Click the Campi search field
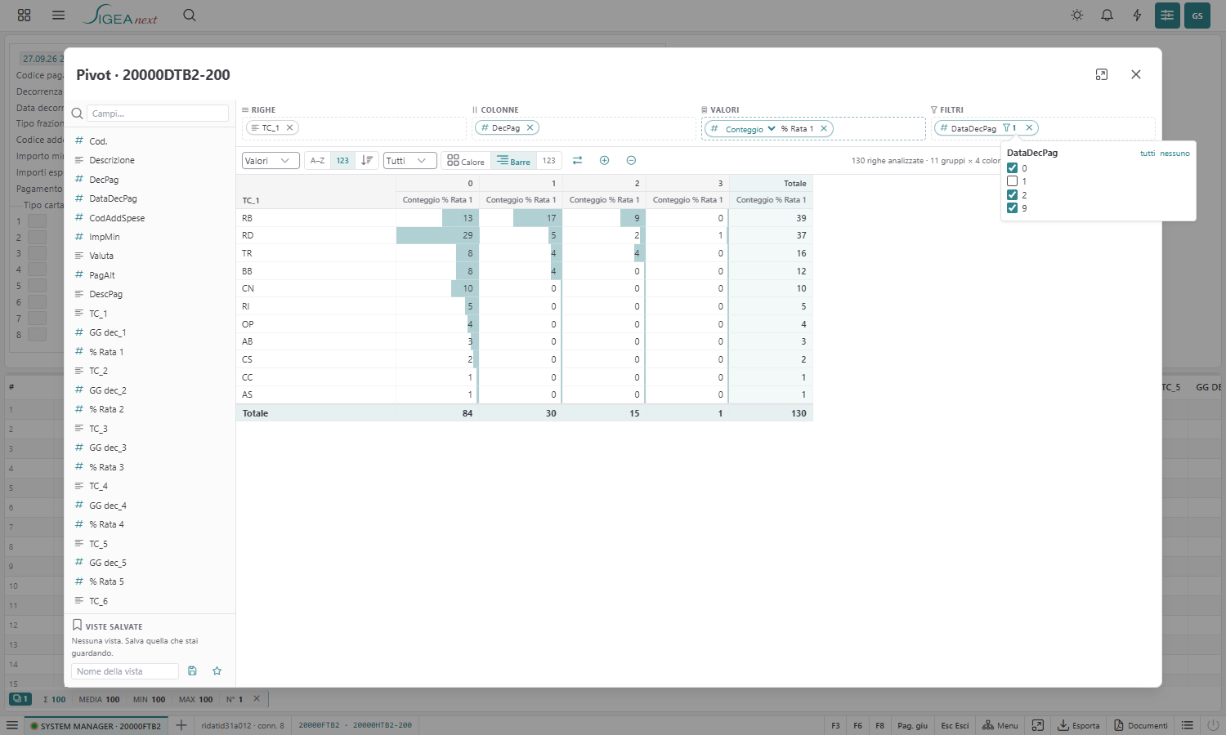The height and width of the screenshot is (735, 1226). point(158,114)
